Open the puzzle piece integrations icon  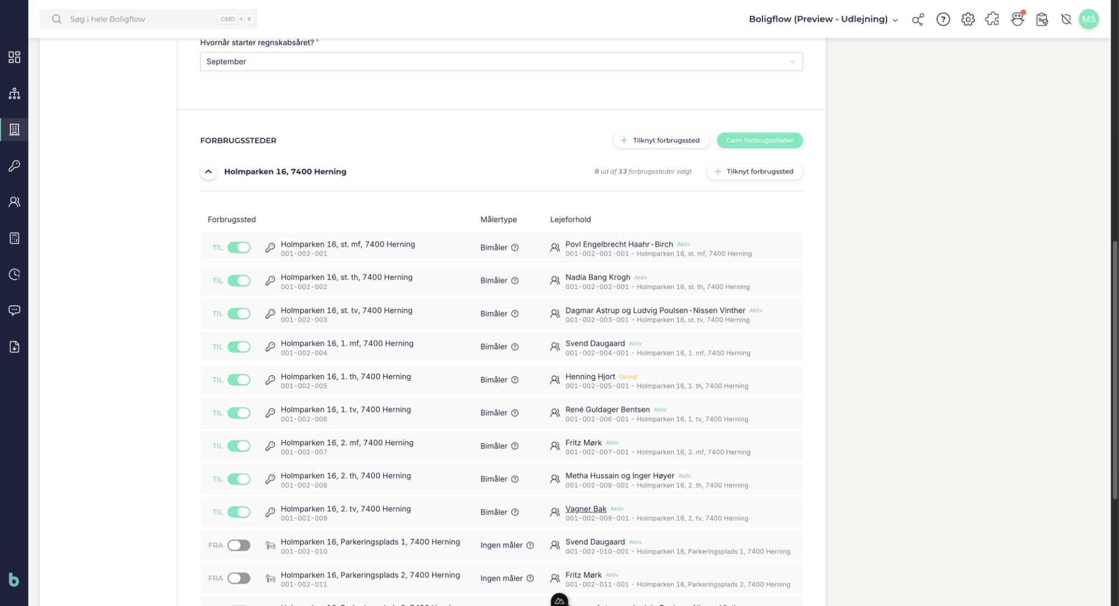click(x=992, y=19)
